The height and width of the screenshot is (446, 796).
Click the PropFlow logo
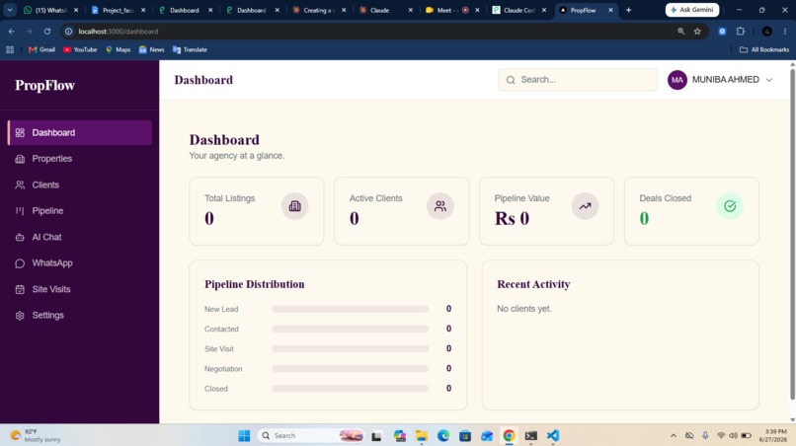click(x=44, y=85)
